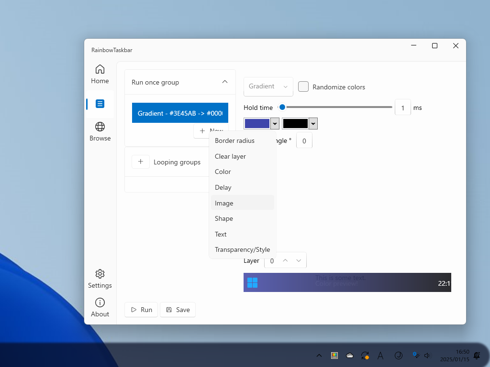Click the black gradient end color swatch
The height and width of the screenshot is (367, 490).
tap(295, 124)
